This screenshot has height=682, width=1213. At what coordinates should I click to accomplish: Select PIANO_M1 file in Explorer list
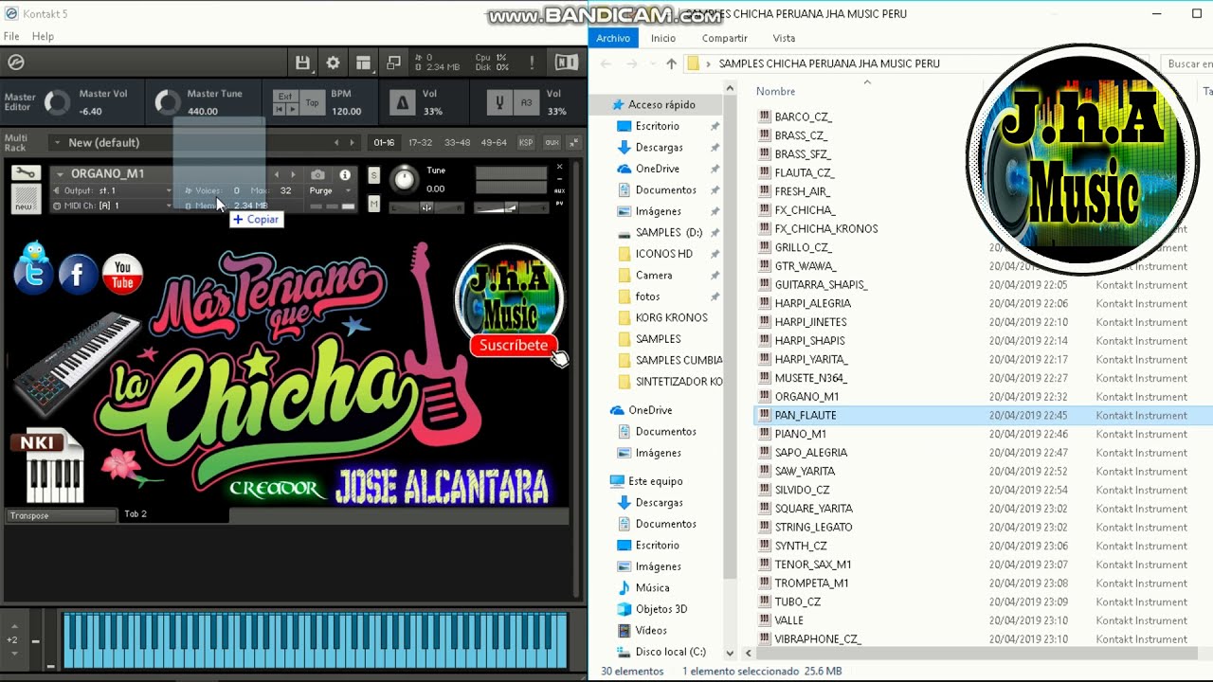pyautogui.click(x=801, y=434)
